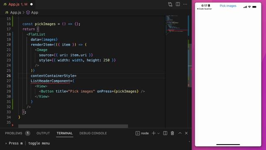
Task: Open the terminal launch profile dropdown
Action: (158, 133)
